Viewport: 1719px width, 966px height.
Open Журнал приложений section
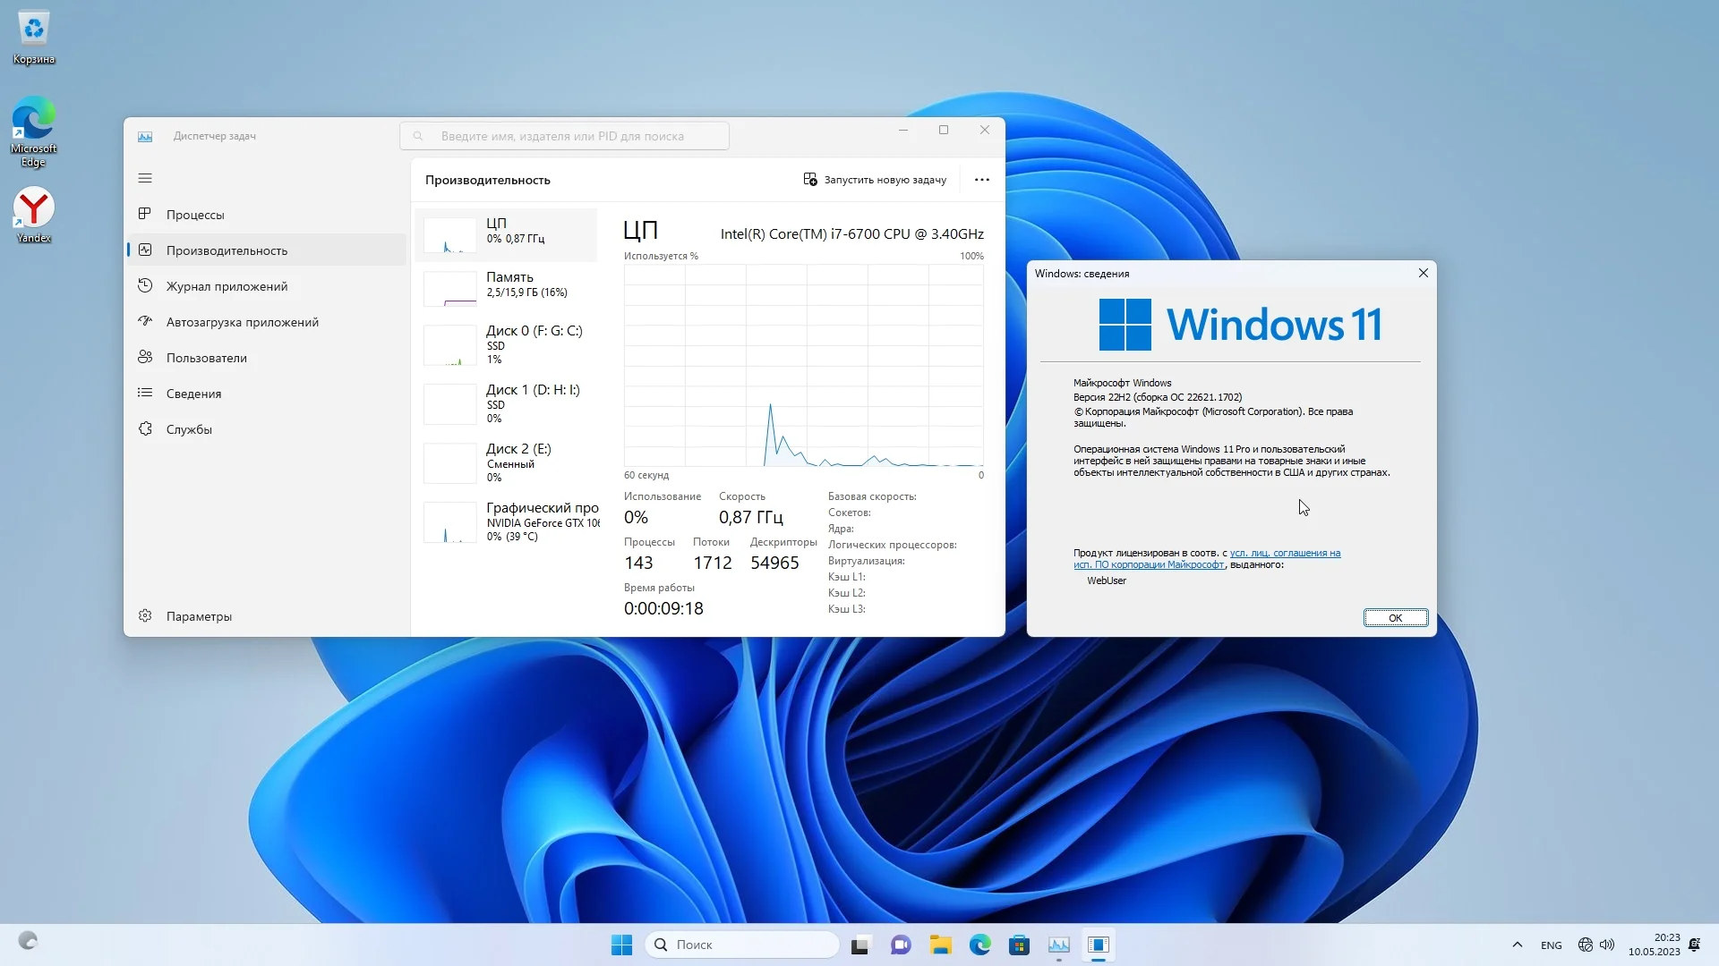pyautogui.click(x=227, y=286)
